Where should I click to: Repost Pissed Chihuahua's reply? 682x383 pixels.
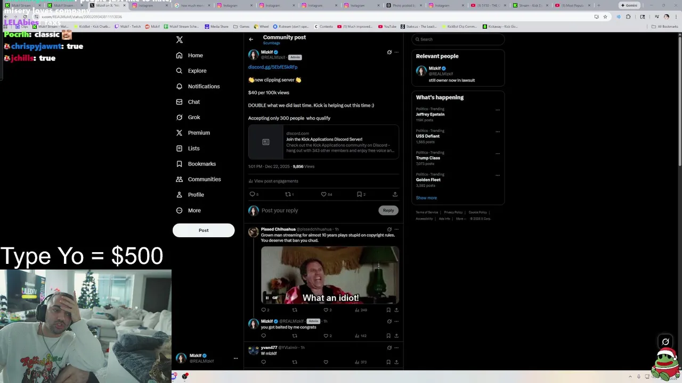coord(295,310)
